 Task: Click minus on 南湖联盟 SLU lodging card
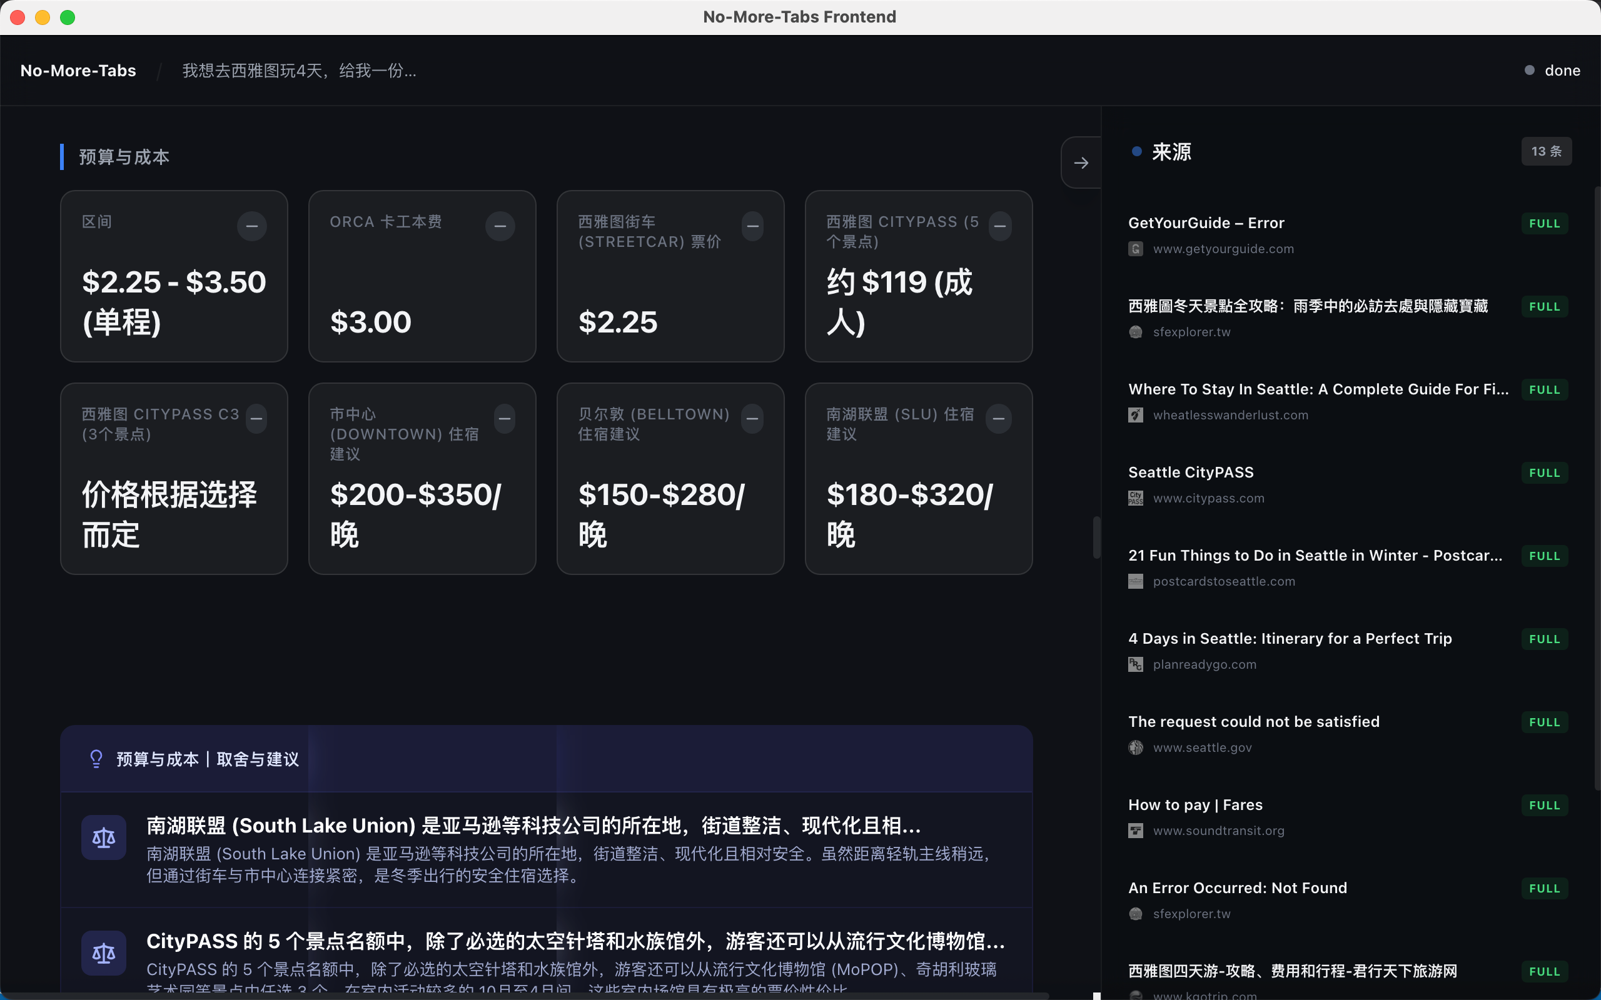tap(998, 419)
